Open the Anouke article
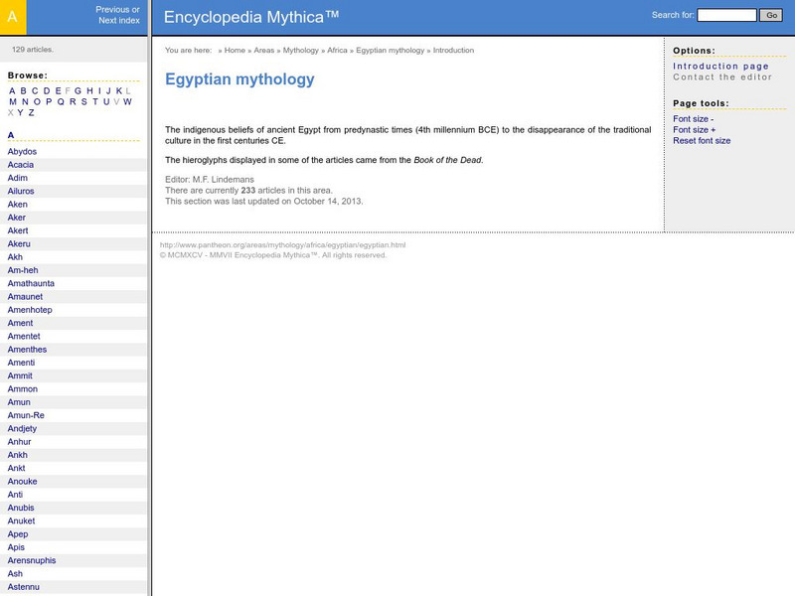795x596 pixels. point(22,481)
